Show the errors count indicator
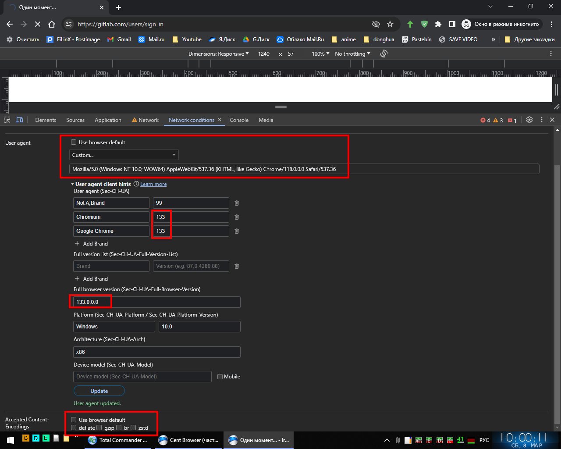The image size is (561, 449). tap(485, 120)
